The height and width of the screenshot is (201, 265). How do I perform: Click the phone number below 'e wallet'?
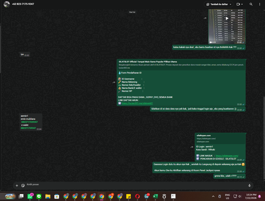click(28, 128)
